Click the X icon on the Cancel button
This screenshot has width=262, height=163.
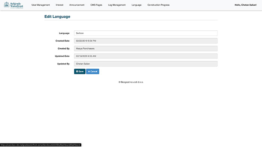pos(89,72)
